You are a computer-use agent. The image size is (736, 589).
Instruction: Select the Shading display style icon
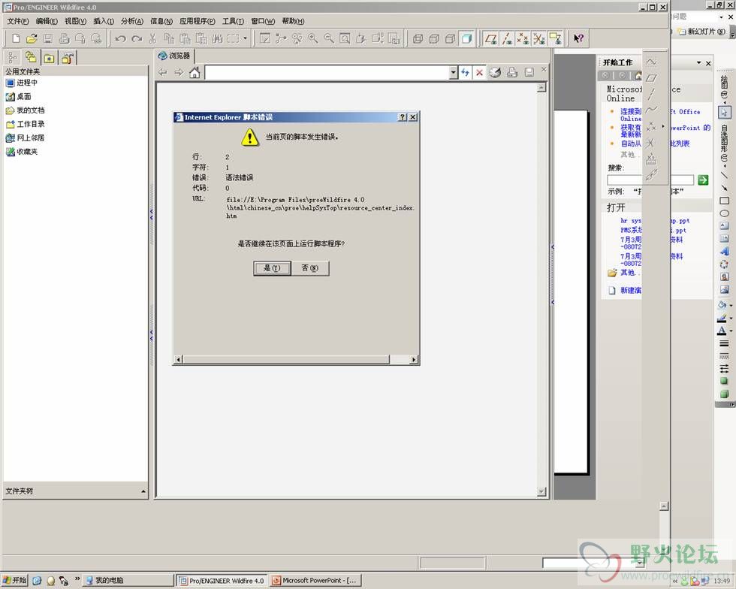click(466, 38)
